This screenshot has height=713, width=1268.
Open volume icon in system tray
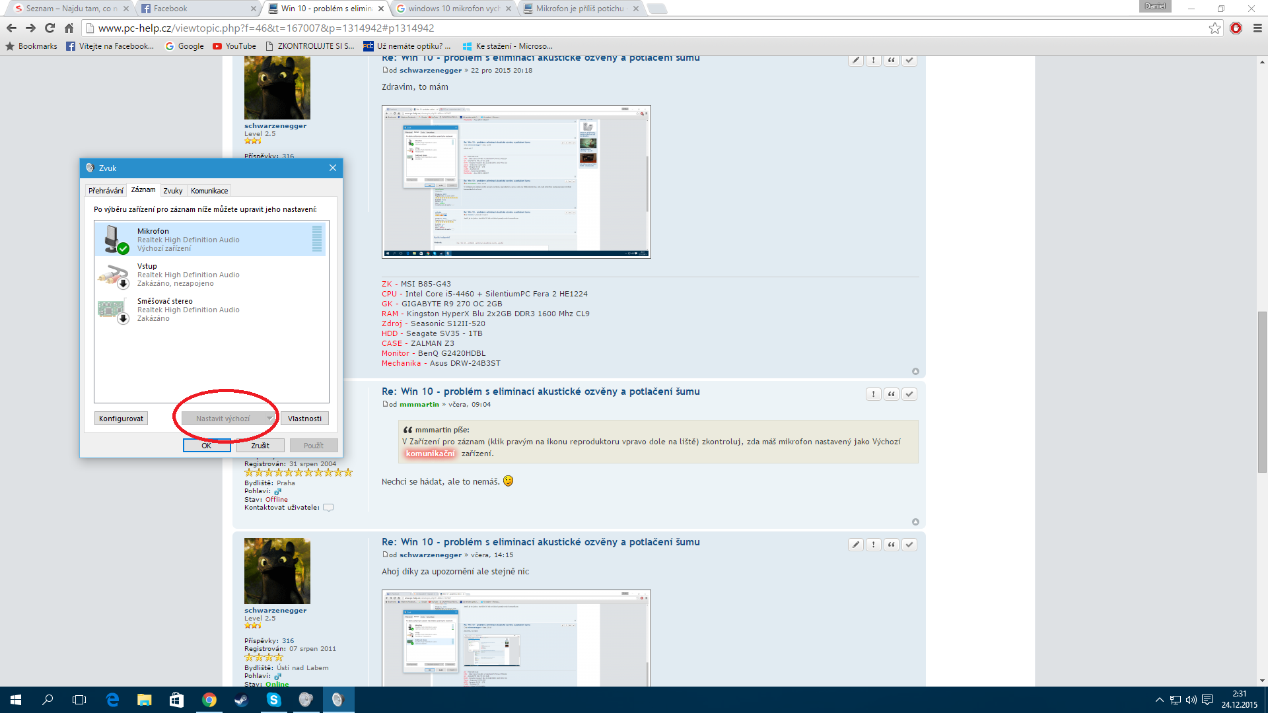[1191, 700]
